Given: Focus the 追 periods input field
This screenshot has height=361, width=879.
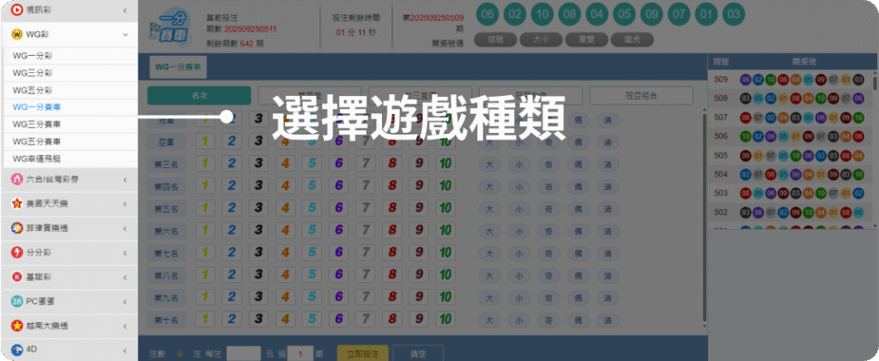Looking at the screenshot, I should [x=300, y=354].
